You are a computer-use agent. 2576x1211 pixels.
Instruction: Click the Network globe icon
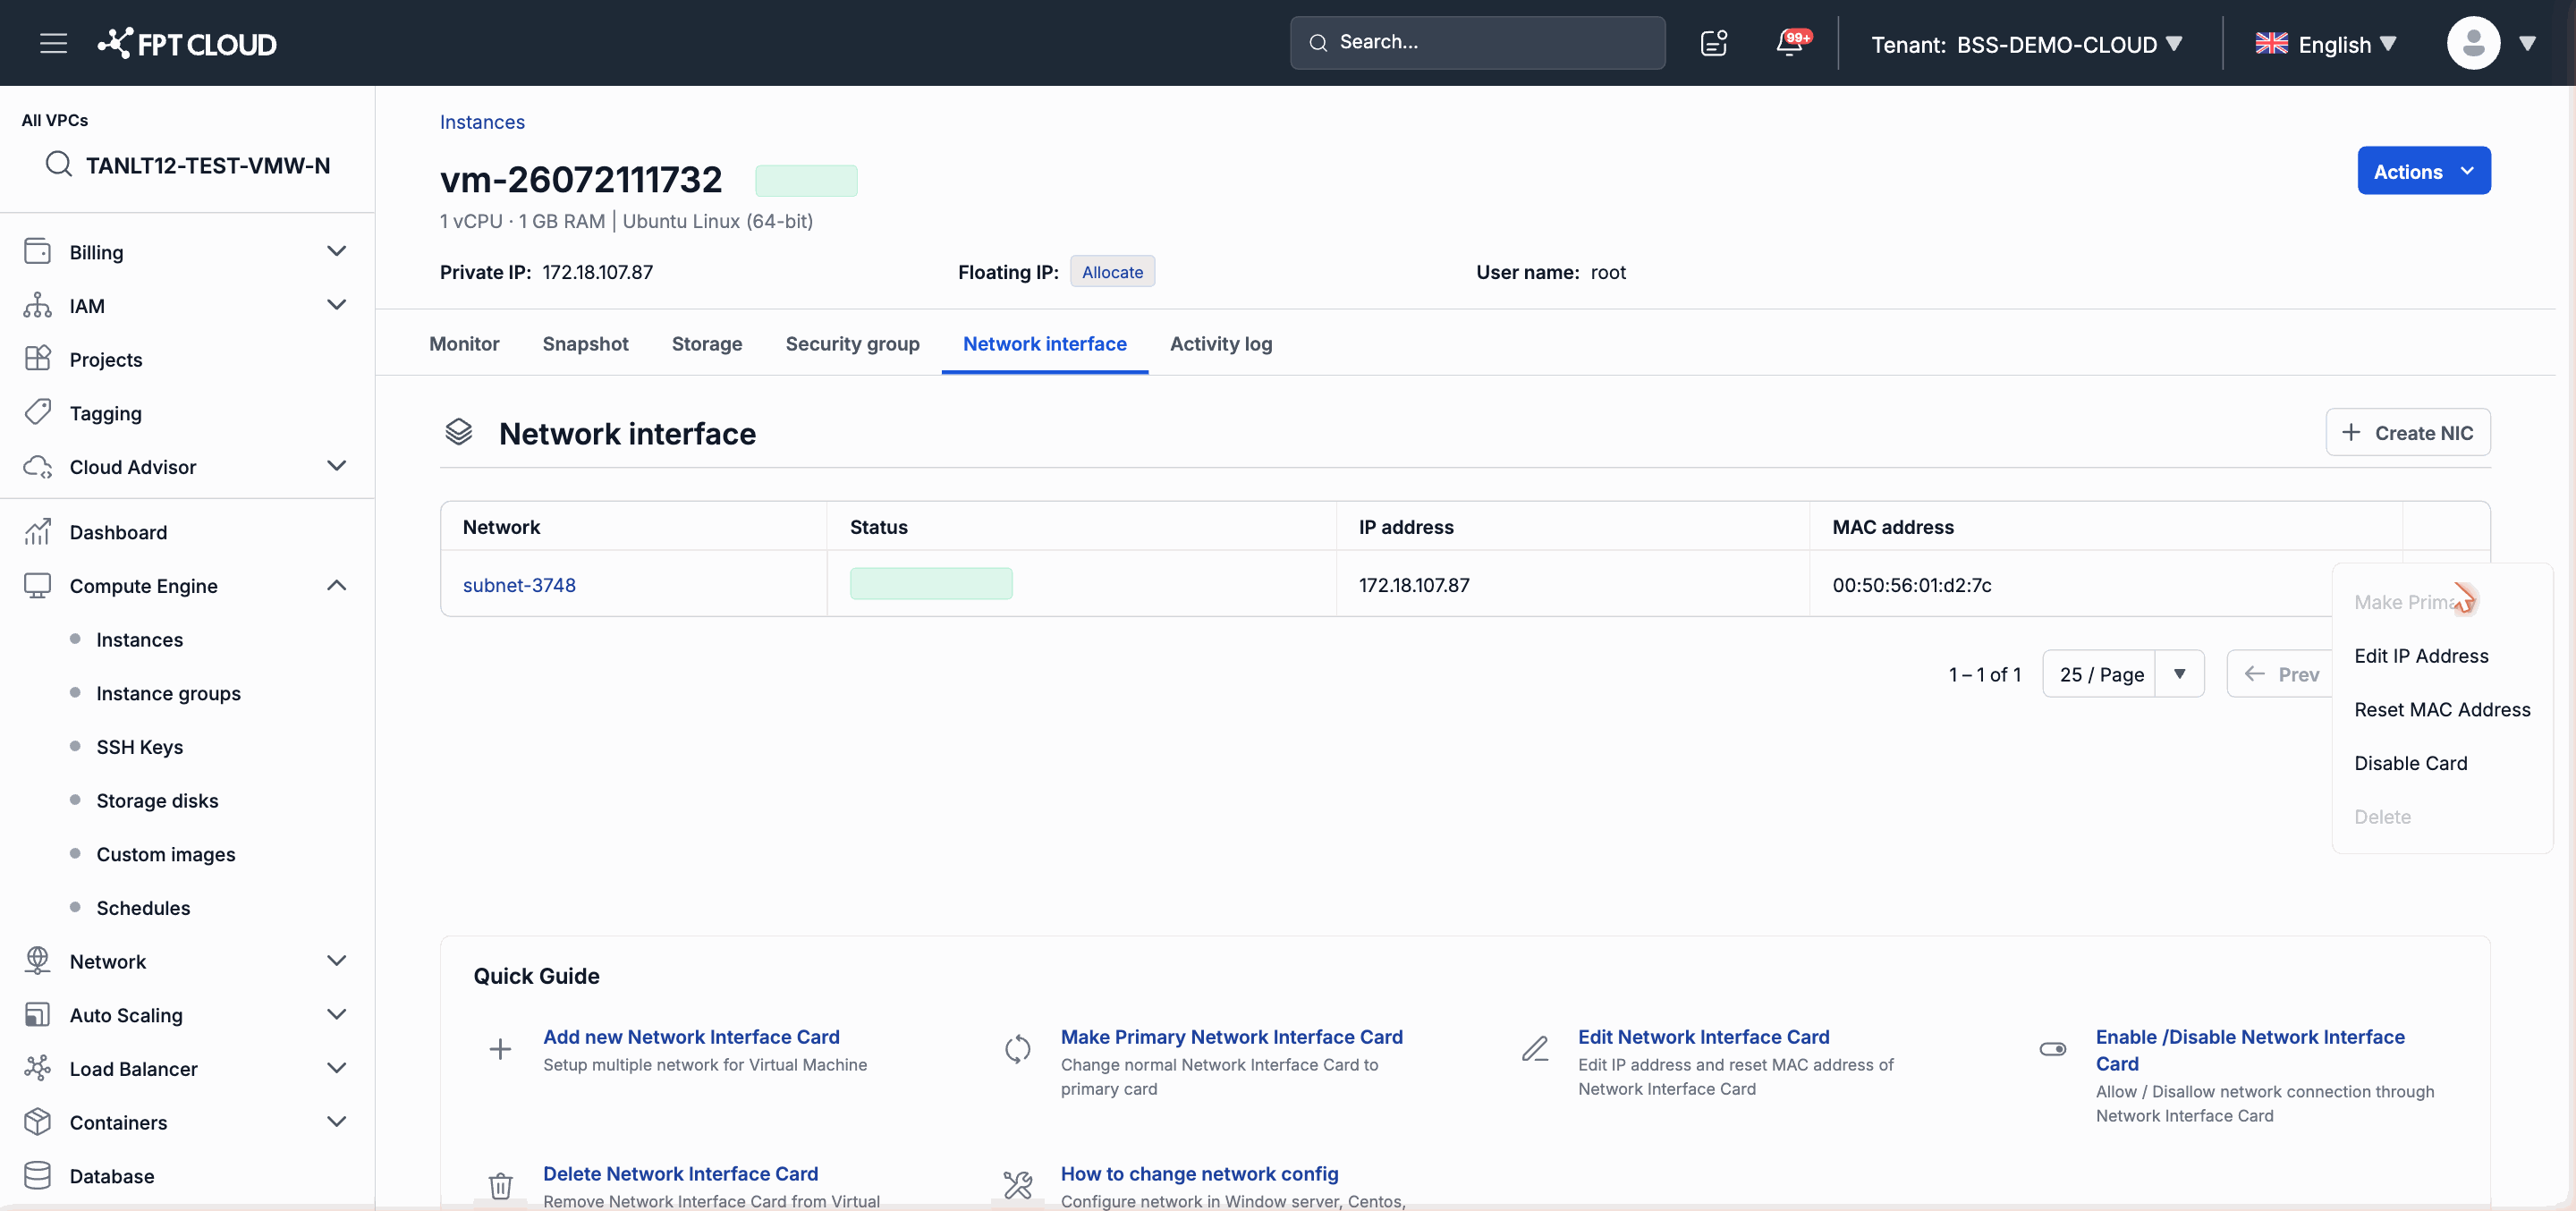[37, 960]
